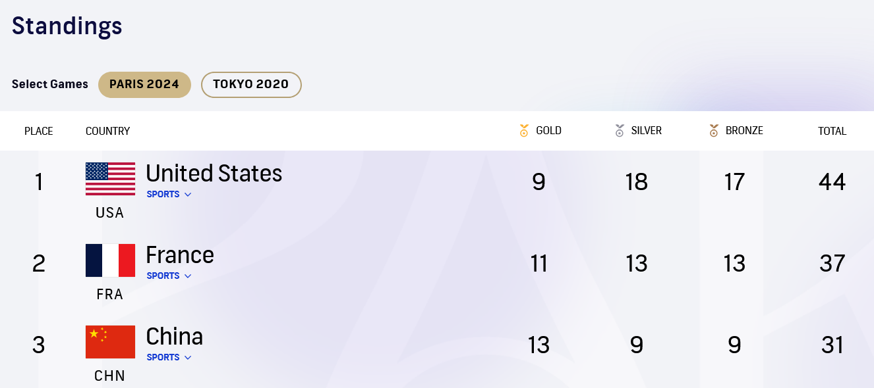Select the Paris 2024 games filter
Image resolution: width=874 pixels, height=388 pixels.
coord(144,85)
